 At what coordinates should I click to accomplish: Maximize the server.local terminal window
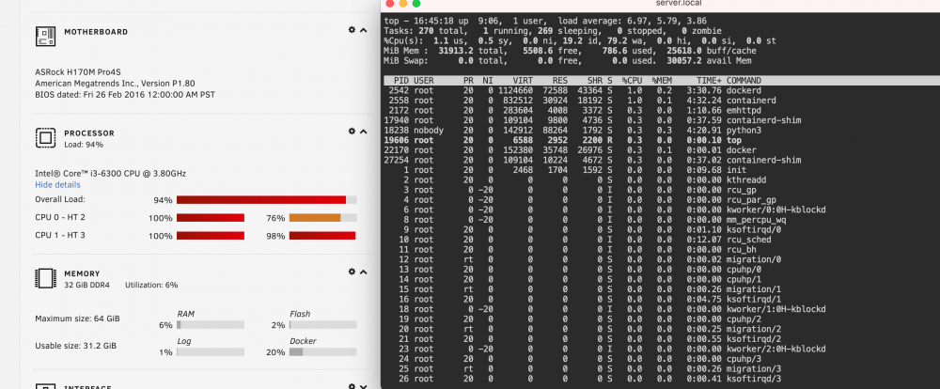coord(416,4)
